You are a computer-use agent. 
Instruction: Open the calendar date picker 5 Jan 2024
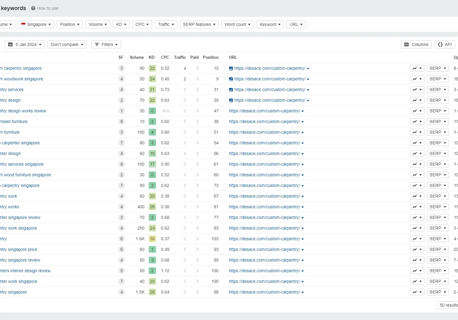pos(25,44)
